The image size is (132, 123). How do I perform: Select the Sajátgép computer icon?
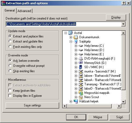[x=76, y=41]
